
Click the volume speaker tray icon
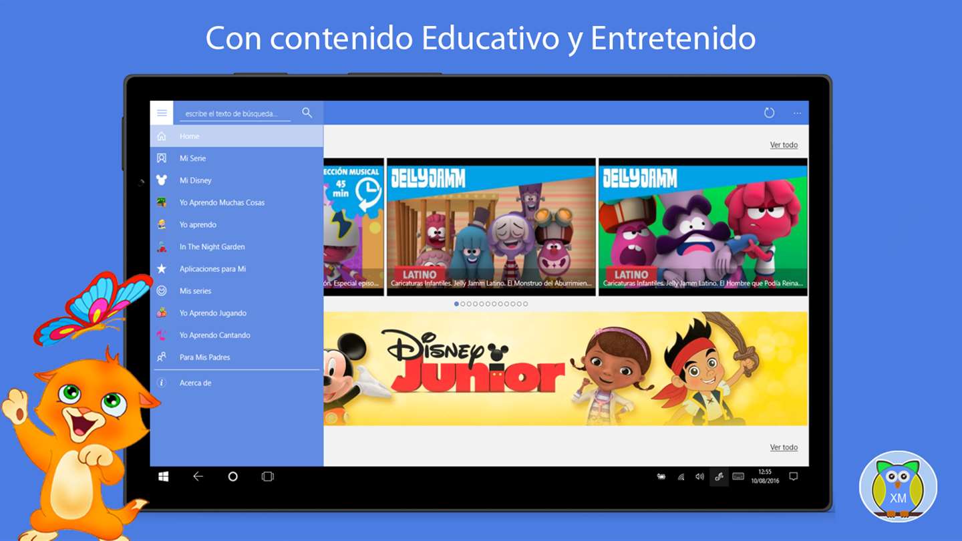tap(699, 477)
